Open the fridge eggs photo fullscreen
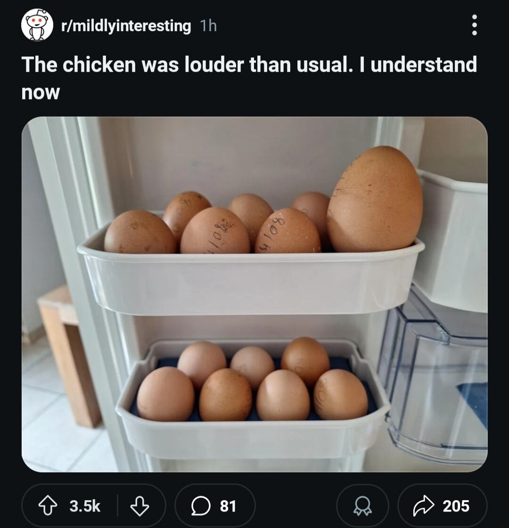Viewport: 509px width, 528px height. [x=254, y=294]
